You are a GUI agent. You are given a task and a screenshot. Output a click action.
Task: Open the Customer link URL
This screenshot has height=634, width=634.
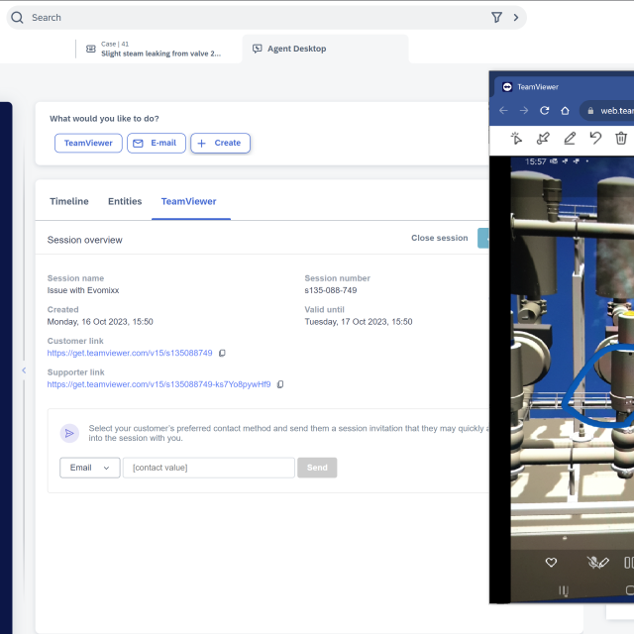pyautogui.click(x=130, y=353)
